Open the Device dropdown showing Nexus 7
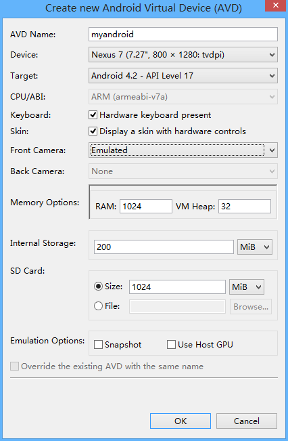The width and height of the screenshot is (288, 441). point(183,55)
